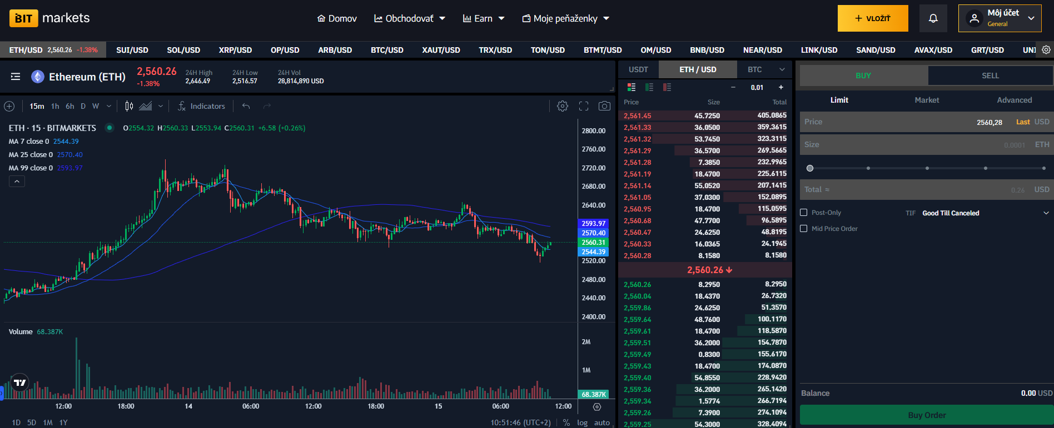Enable the Post-Only checkbox
The image size is (1054, 428).
(803, 213)
